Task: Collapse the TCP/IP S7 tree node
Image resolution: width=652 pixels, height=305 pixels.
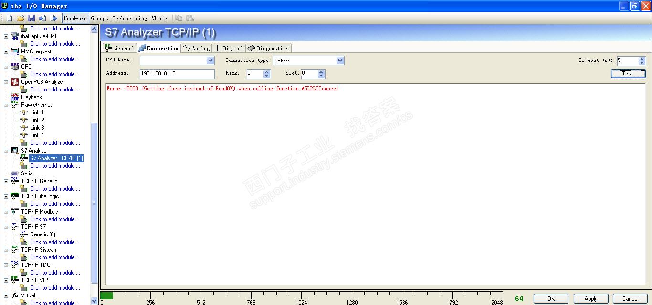Action: click(x=6, y=227)
